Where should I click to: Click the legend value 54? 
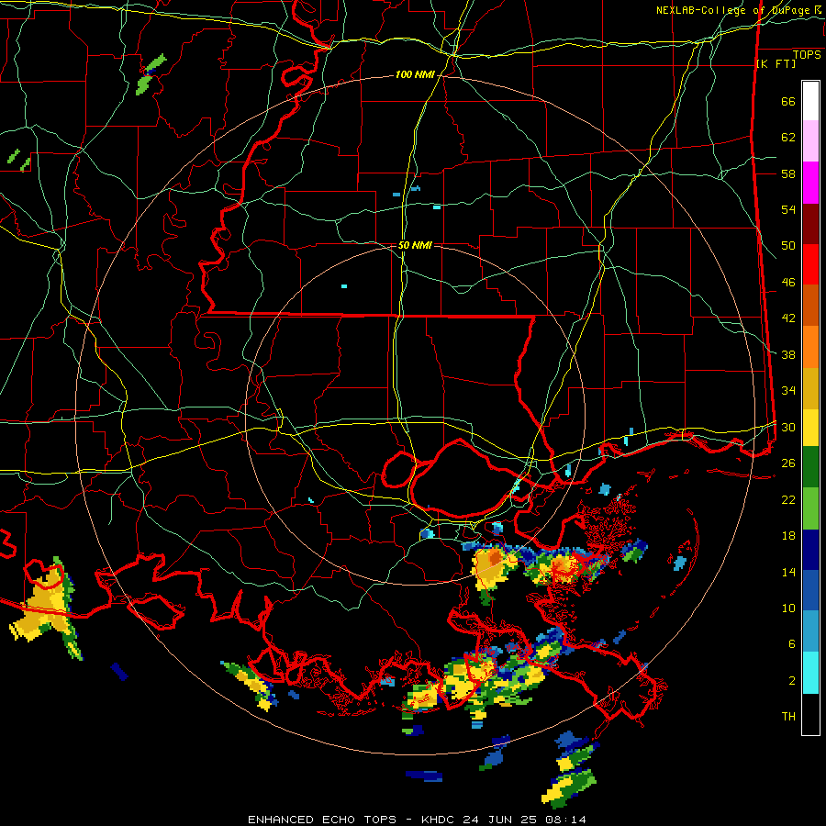coord(788,209)
